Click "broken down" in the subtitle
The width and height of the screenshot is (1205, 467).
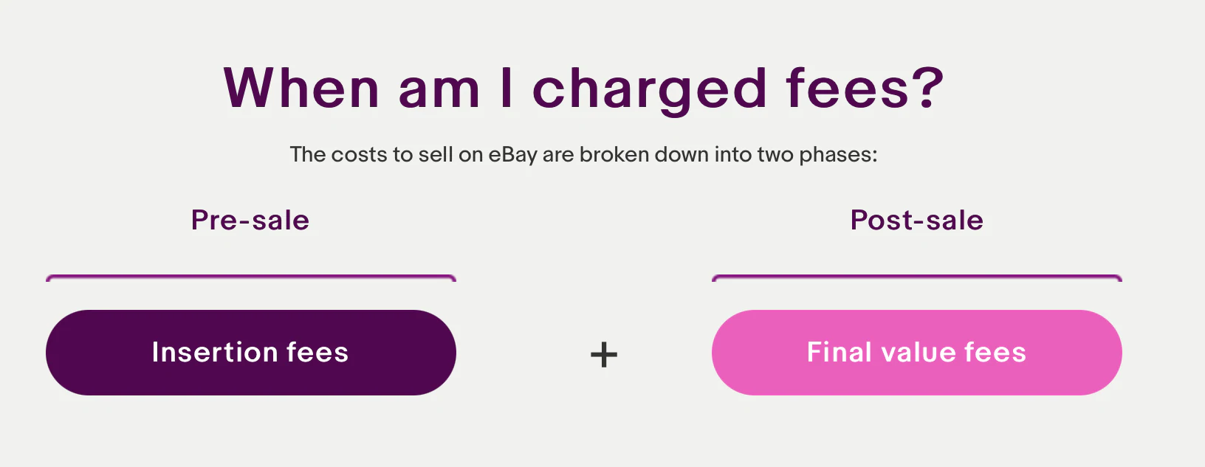click(637, 155)
